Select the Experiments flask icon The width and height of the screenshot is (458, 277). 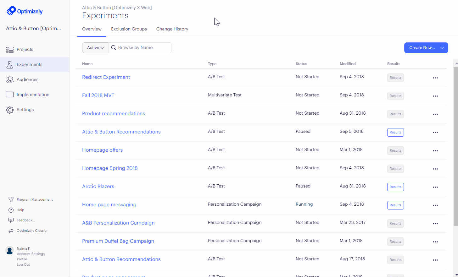(10, 64)
